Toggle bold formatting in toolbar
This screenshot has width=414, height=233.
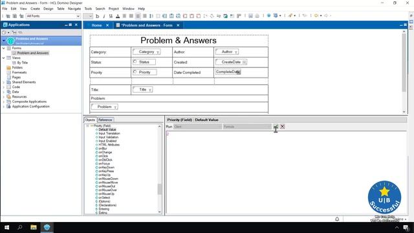98,16
